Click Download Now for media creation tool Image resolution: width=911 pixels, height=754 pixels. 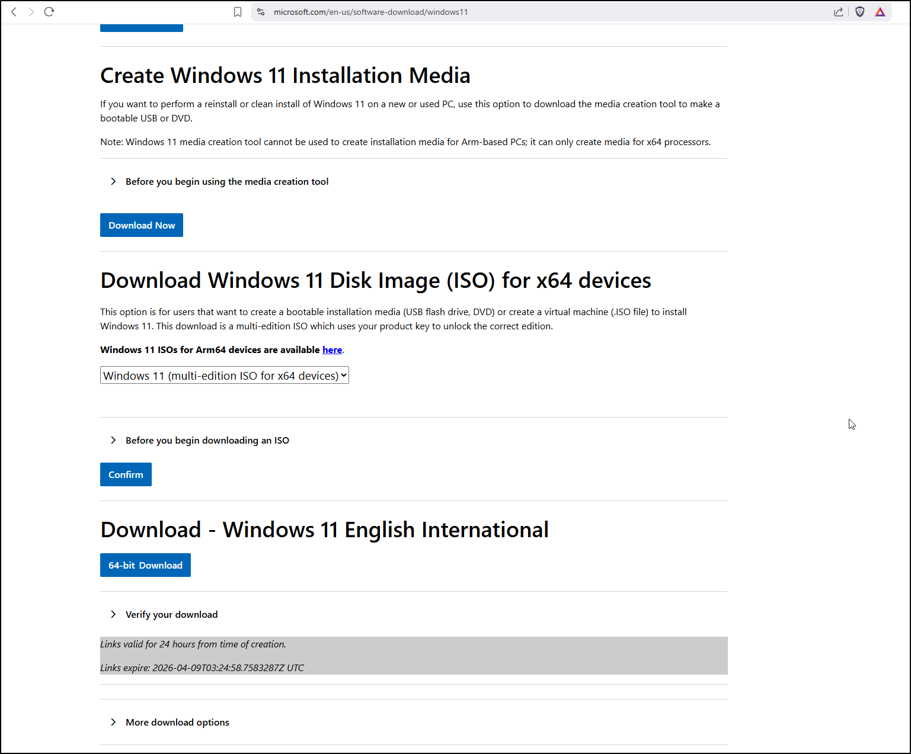tap(142, 225)
